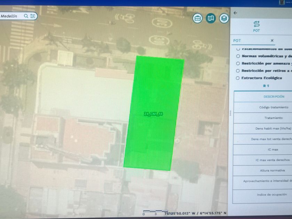Click the Dens habit max (Viv/ha) row
Viewport: 292px width, 219px height.
pyautogui.click(x=263, y=129)
